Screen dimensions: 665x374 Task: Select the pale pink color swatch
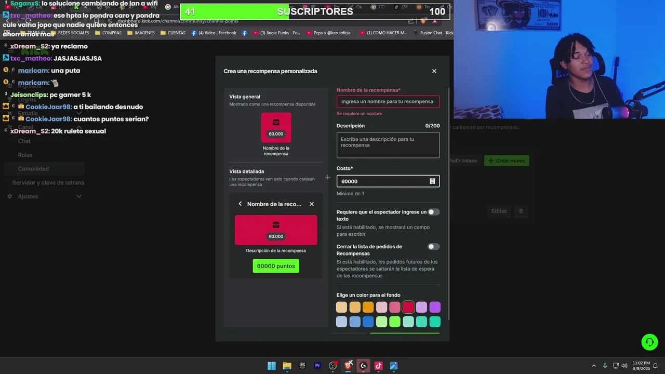click(x=382, y=308)
